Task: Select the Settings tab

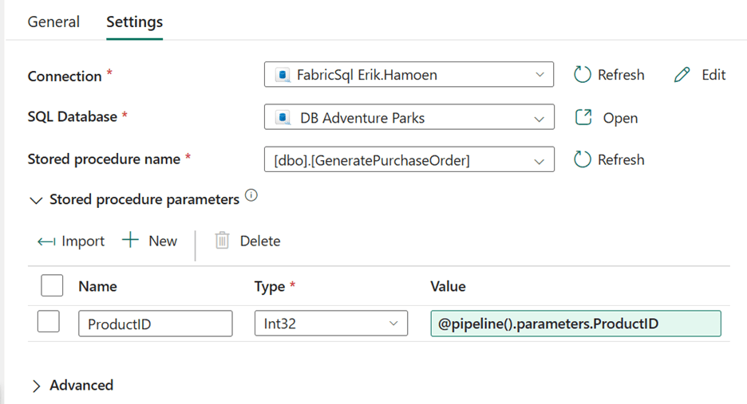Action: pos(134,22)
